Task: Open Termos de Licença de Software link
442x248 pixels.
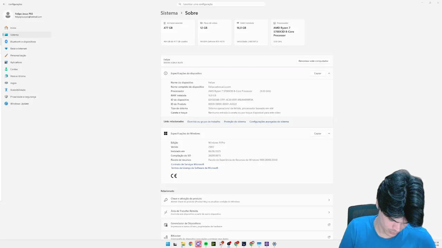Action: pyautogui.click(x=194, y=168)
